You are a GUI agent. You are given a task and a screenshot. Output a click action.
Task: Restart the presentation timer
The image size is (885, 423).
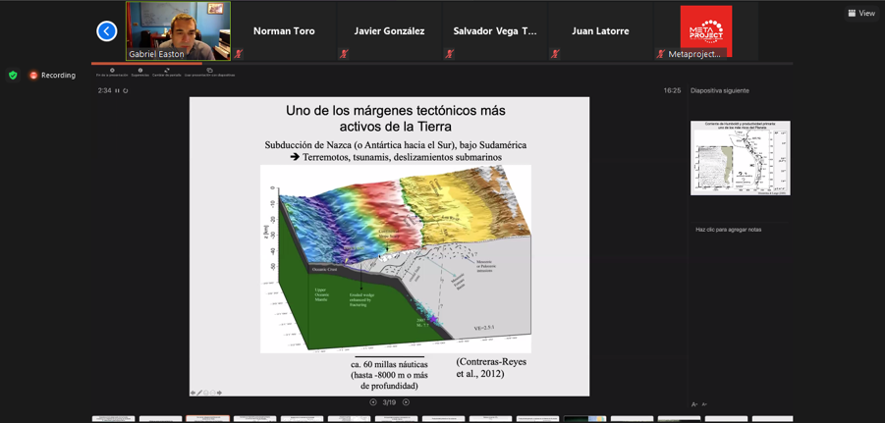[x=126, y=91]
